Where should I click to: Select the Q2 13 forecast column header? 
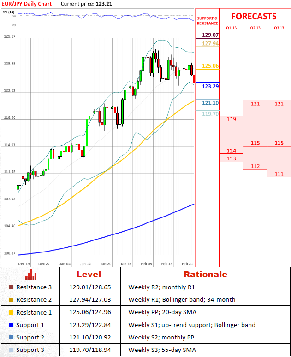(x=255, y=28)
